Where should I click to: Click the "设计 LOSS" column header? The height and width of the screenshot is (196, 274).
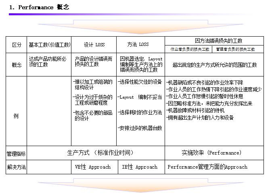pyautogui.click(x=94, y=45)
